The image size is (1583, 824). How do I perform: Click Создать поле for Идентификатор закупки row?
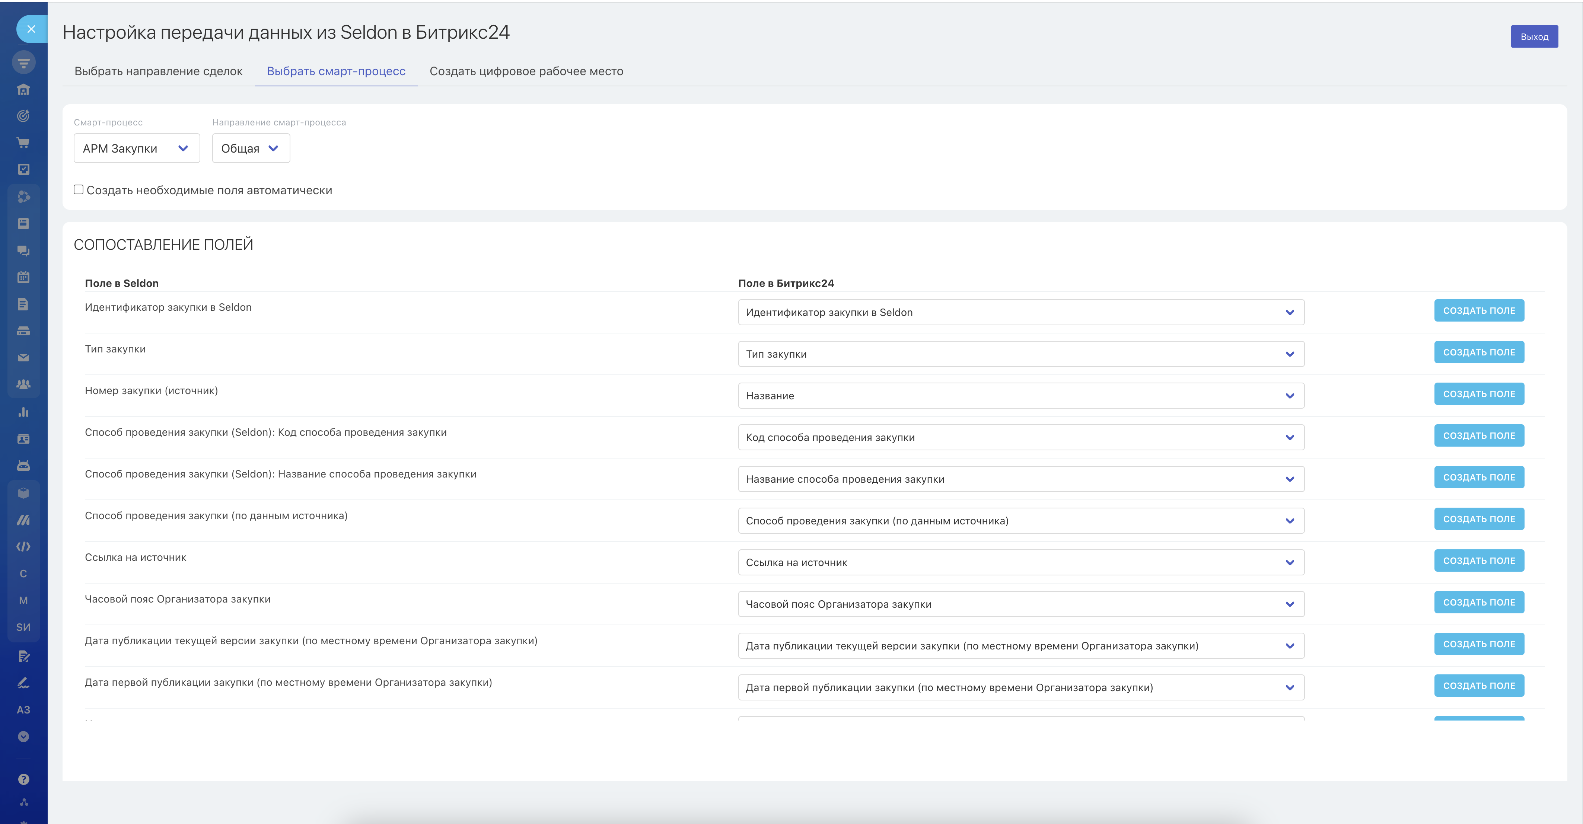tap(1478, 311)
